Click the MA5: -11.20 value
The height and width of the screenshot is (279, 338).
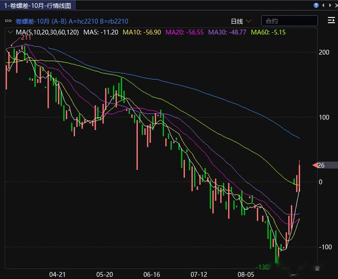tap(101, 32)
